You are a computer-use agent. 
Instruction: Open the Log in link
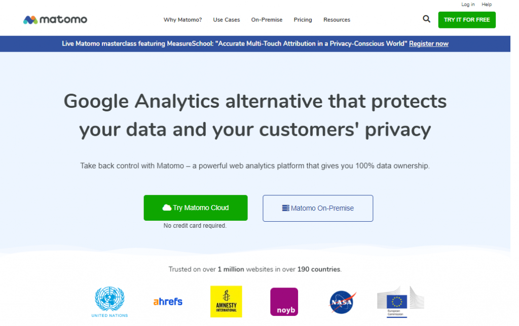tap(468, 5)
